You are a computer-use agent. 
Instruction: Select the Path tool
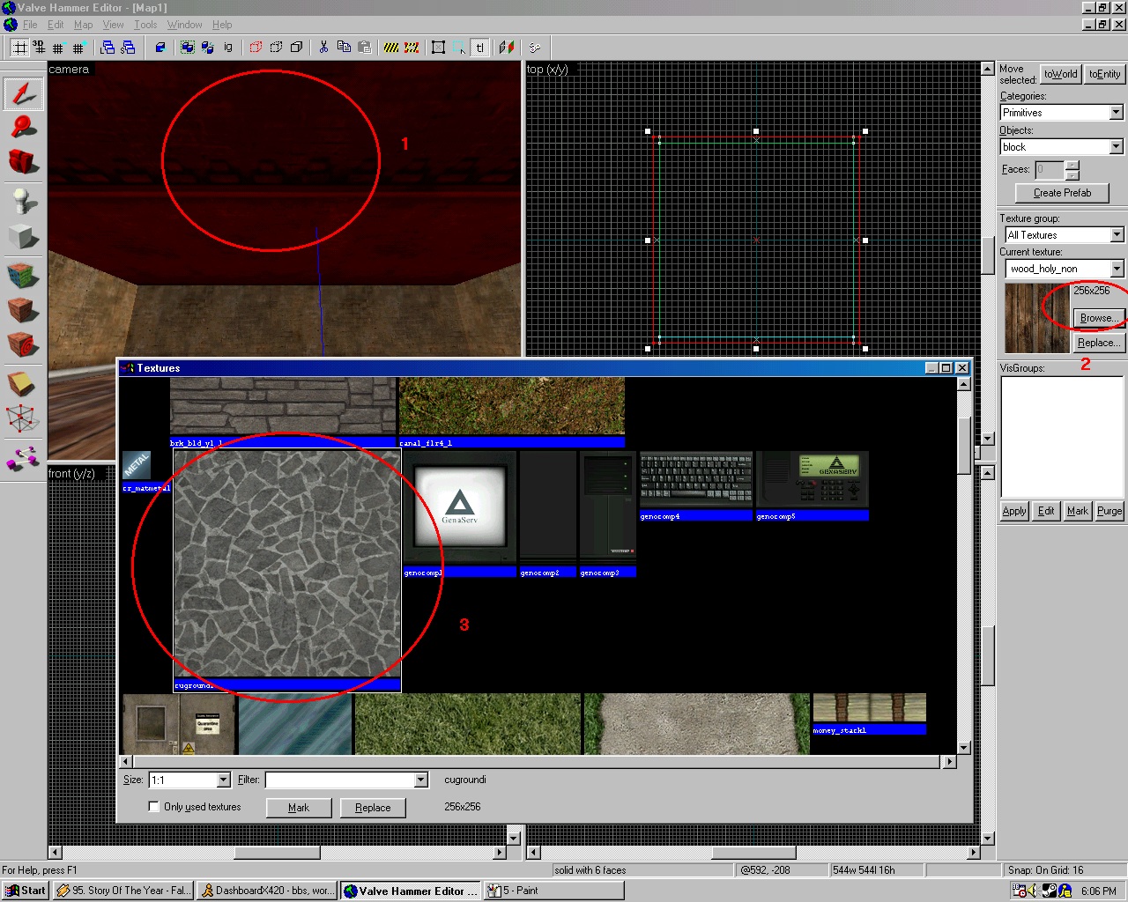[x=23, y=456]
